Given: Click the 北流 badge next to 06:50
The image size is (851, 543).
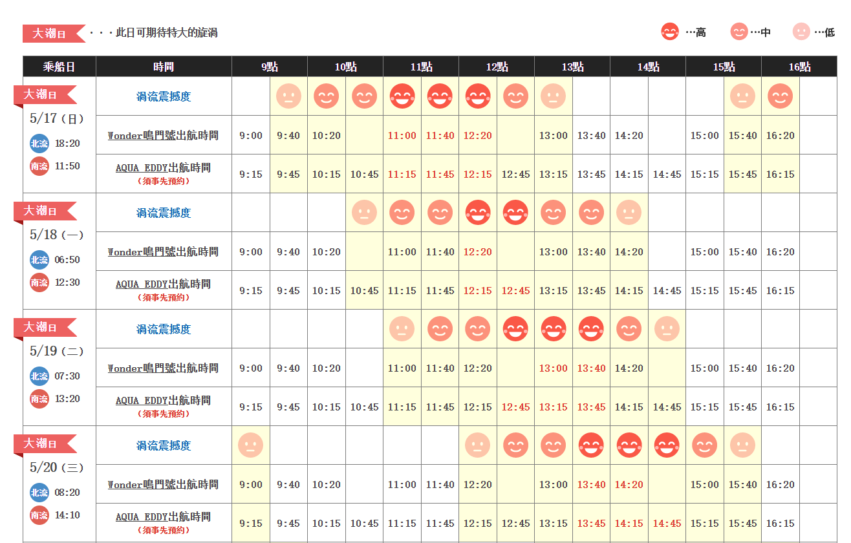Looking at the screenshot, I should click(x=39, y=260).
